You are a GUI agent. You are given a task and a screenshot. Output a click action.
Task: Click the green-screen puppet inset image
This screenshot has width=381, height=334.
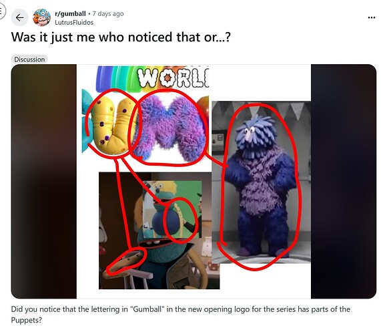pos(172,209)
